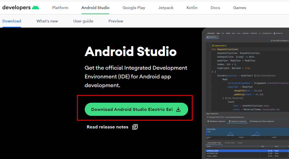
Task: Select Background Task Inspector tab in IDE image
Action: click(x=262, y=121)
